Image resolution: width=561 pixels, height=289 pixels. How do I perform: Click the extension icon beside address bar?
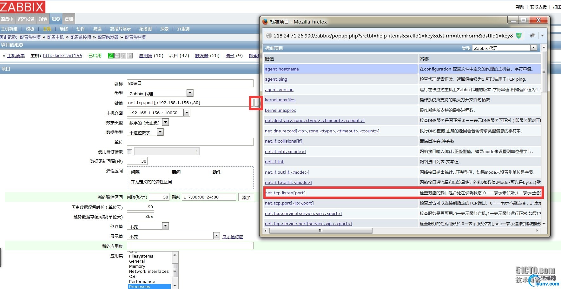click(x=532, y=36)
